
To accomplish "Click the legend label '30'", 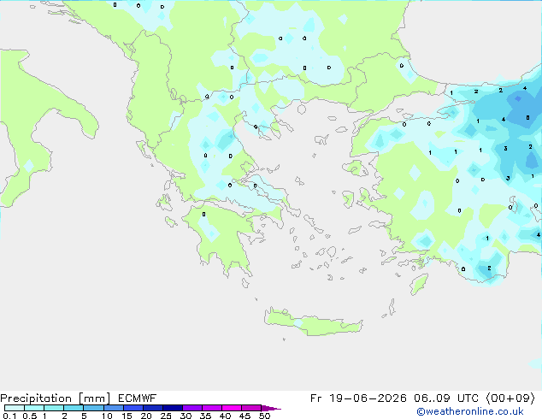I will click(x=186, y=416).
